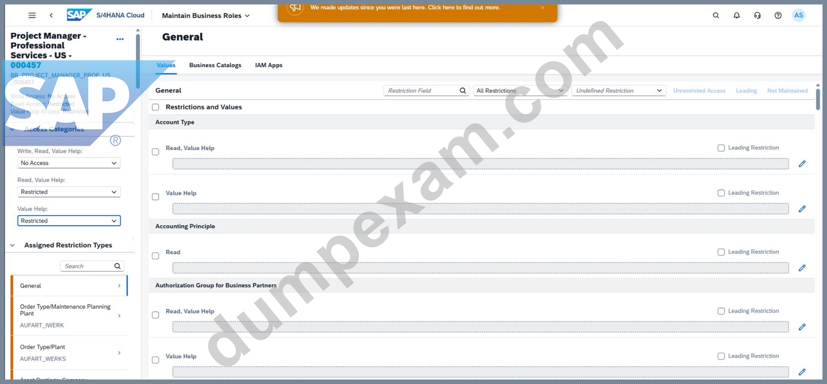Open the hamburger navigation menu
Viewport: 827px width, 384px height.
click(32, 16)
